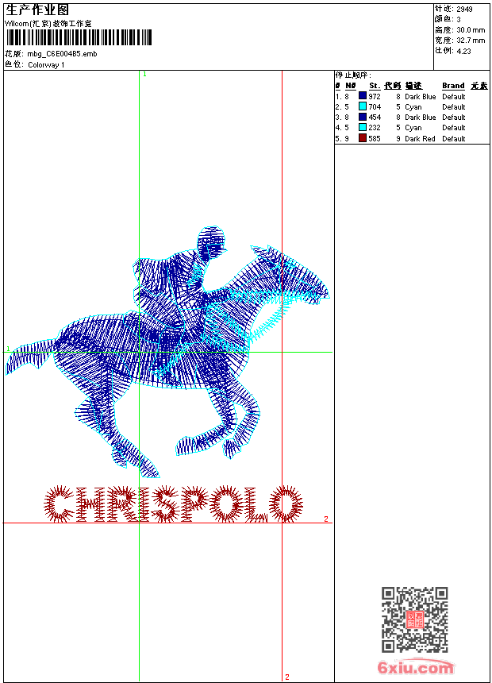Click the polo rider horse embroidery design
Screen dimensions: 492x683
[x=167, y=352]
